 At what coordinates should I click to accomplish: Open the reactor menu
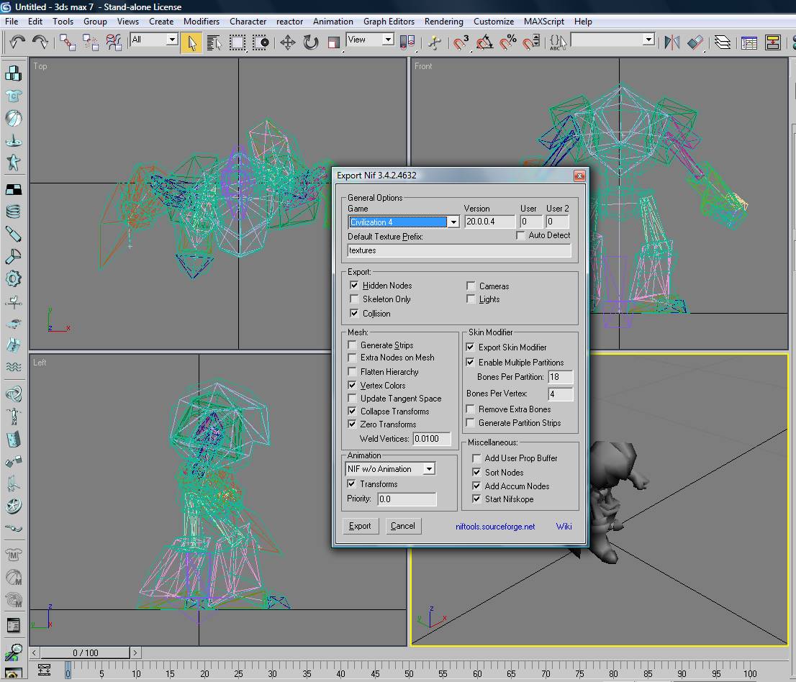pyautogui.click(x=290, y=22)
